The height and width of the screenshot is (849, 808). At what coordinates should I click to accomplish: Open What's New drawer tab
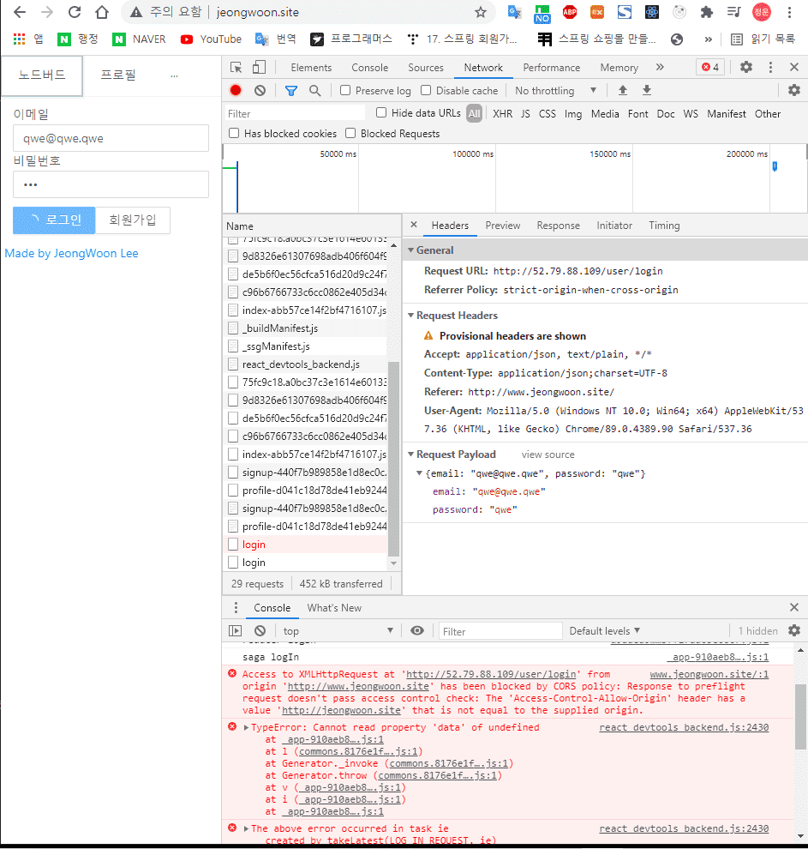tap(334, 607)
